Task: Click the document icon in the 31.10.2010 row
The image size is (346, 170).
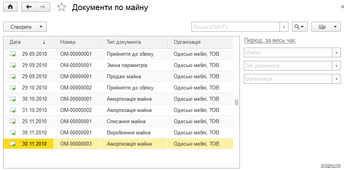Action: coord(13,110)
